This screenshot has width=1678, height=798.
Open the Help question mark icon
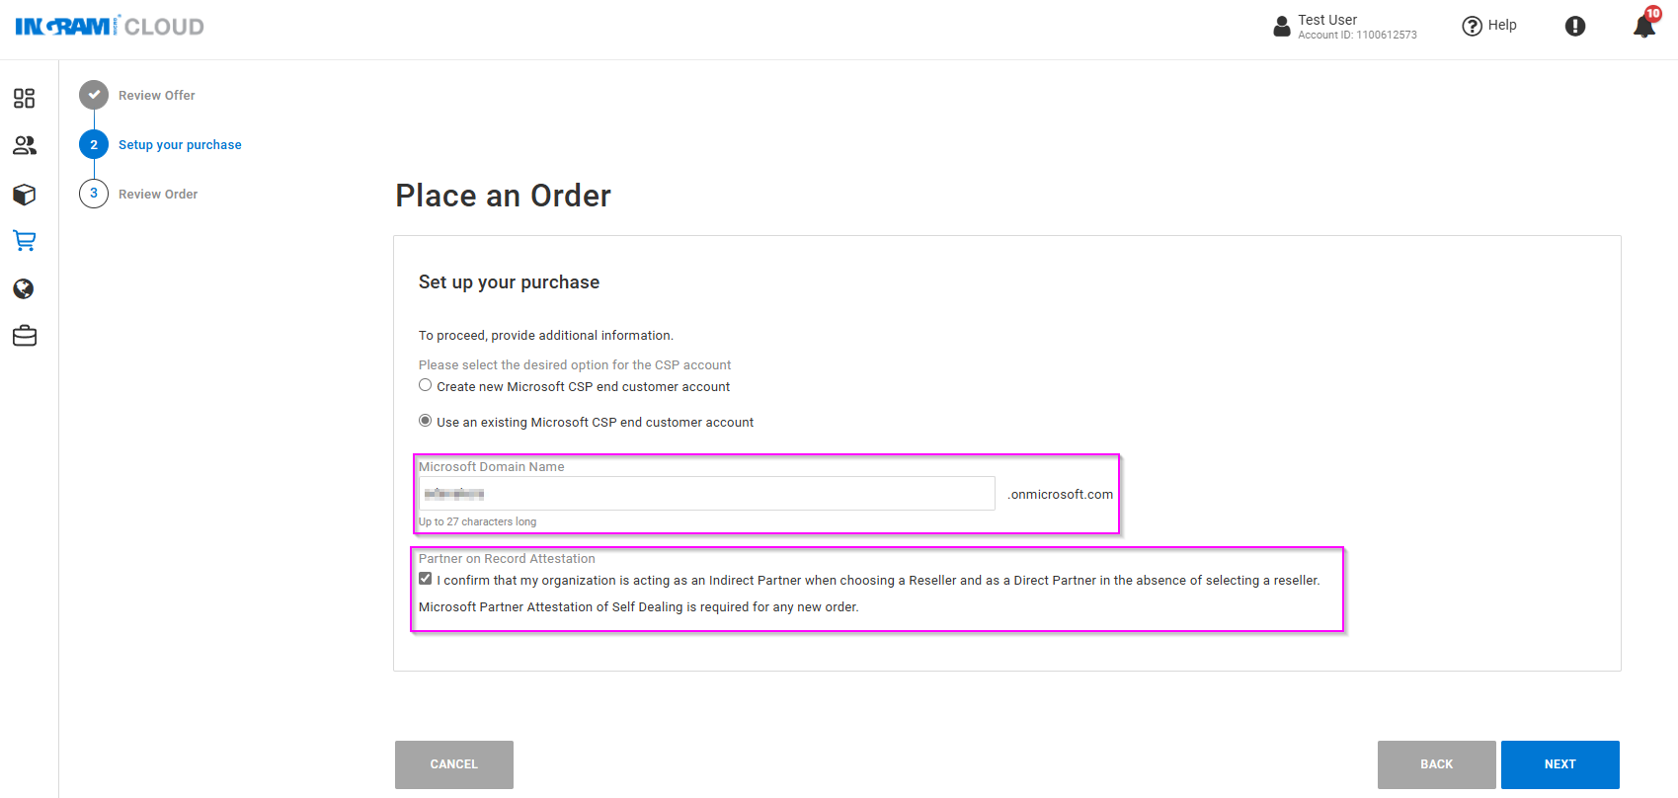tap(1472, 27)
